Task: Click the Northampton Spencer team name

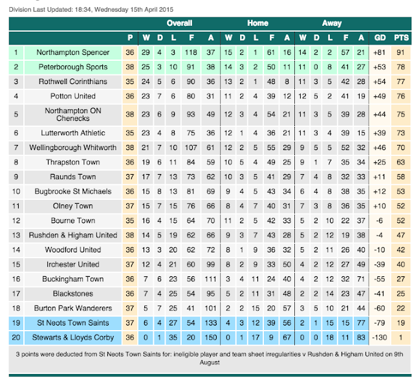Action: click(x=73, y=52)
